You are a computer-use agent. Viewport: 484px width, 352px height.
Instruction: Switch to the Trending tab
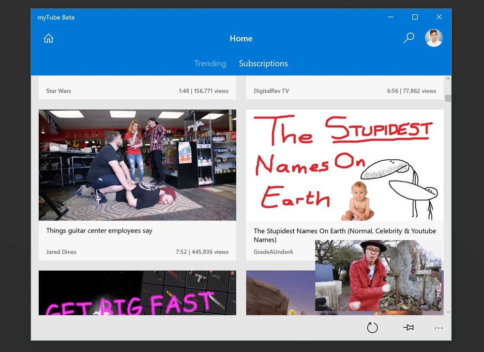(x=210, y=63)
